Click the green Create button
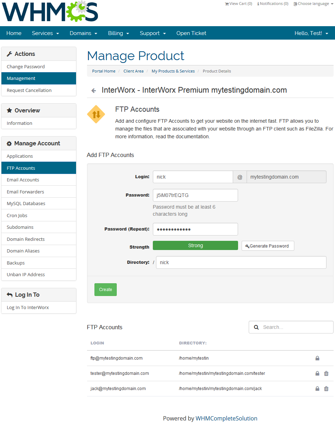Viewport: 335px width, 424px height. 105,290
